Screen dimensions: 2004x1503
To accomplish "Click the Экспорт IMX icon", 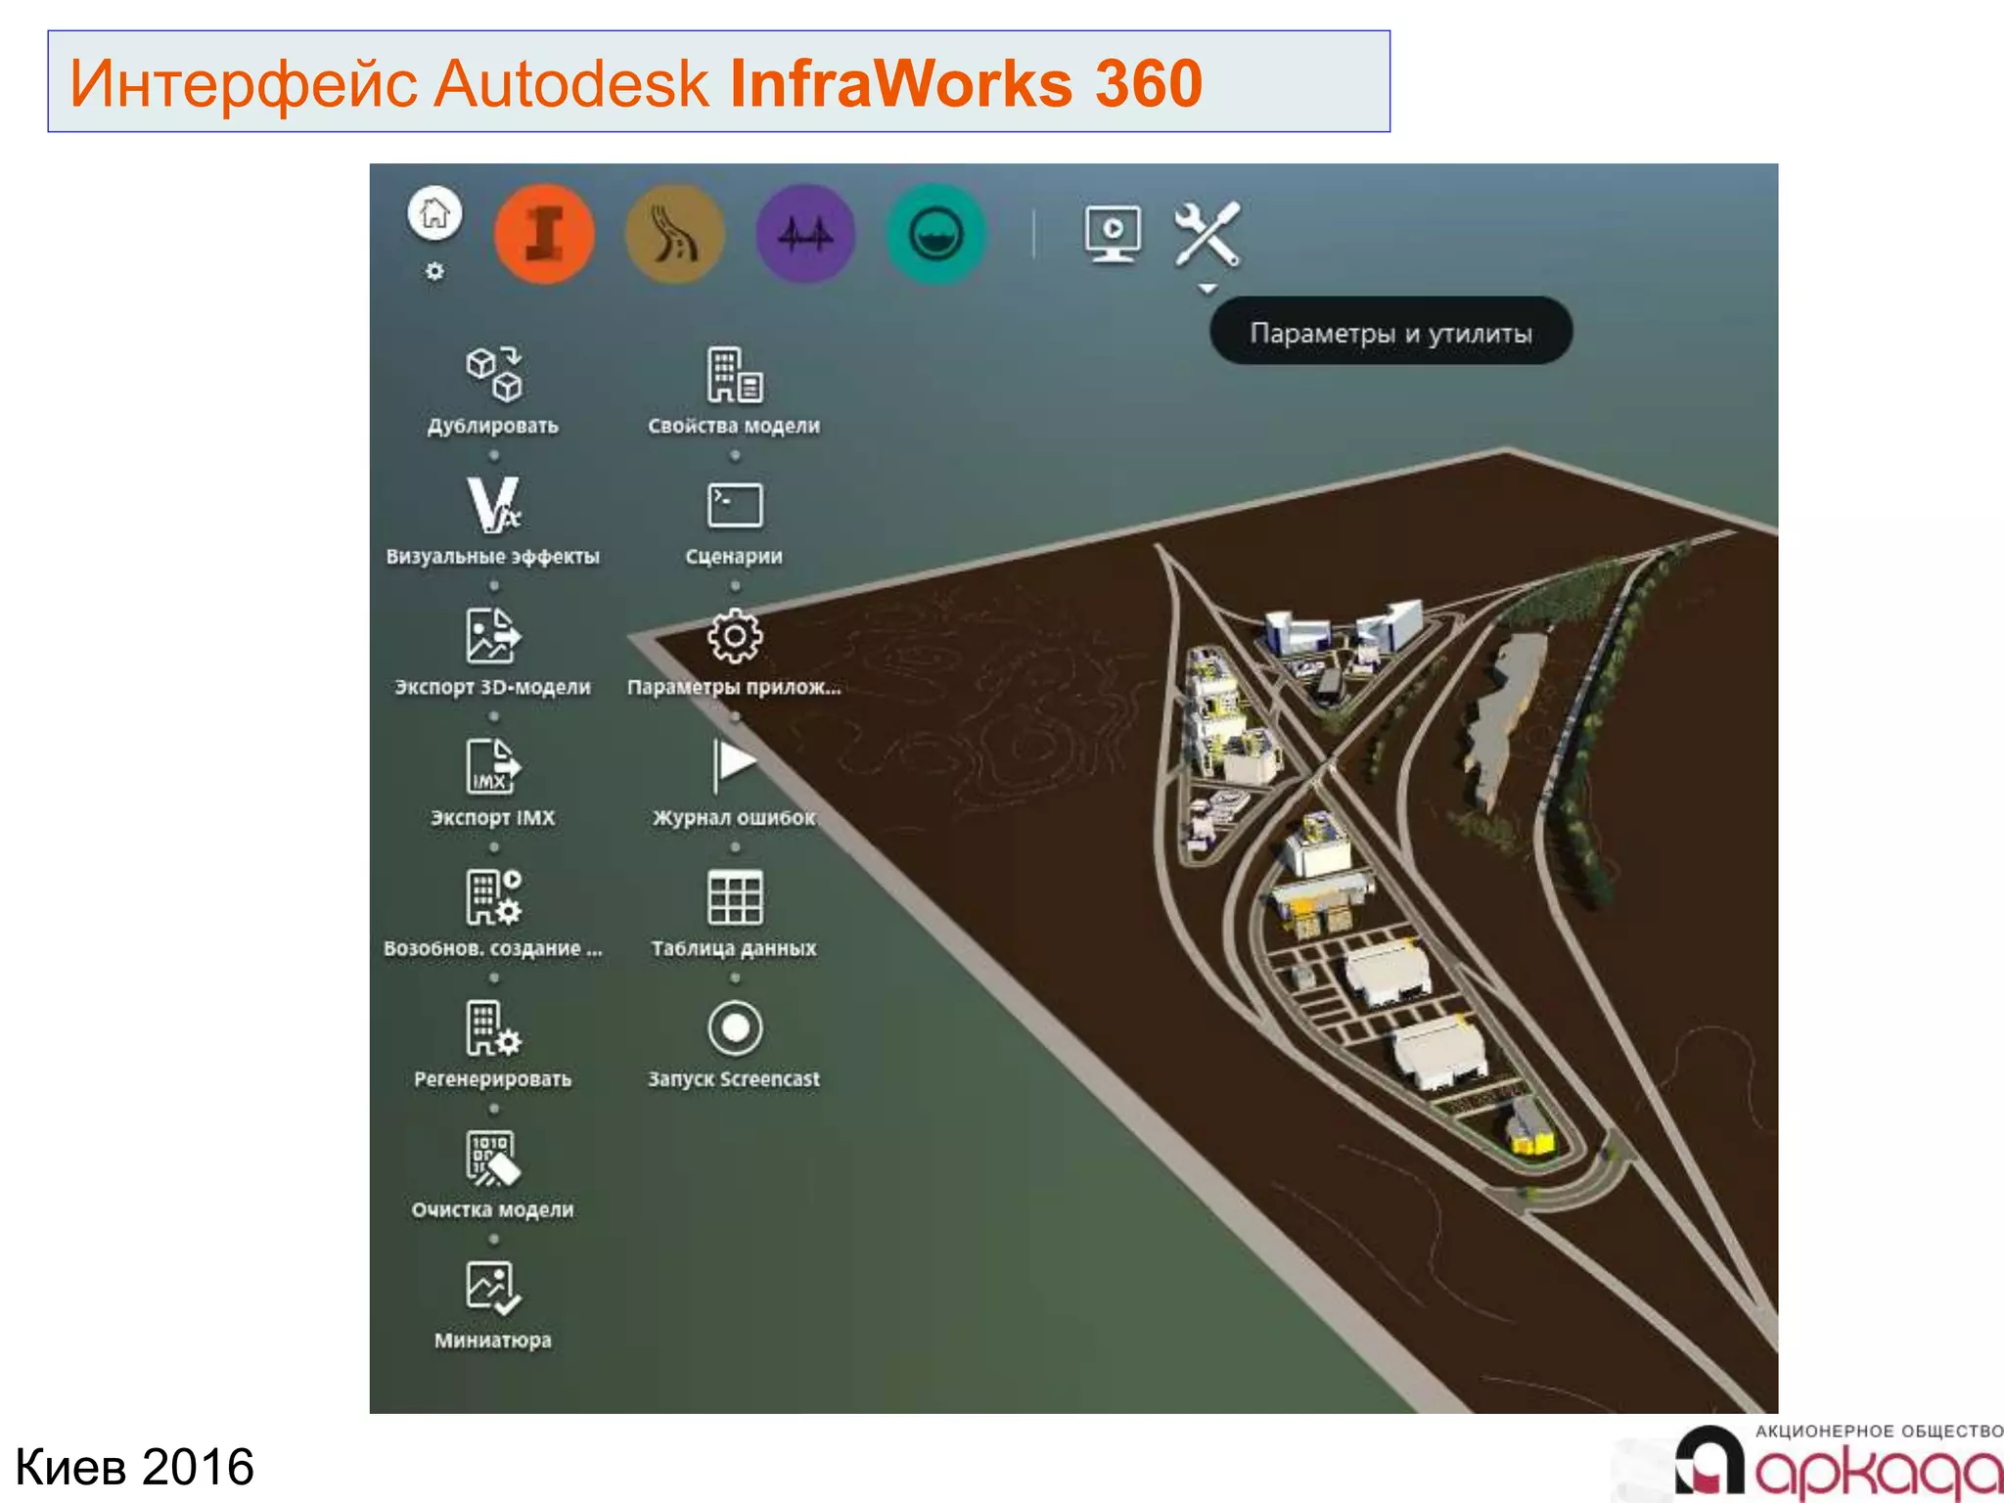I will click(493, 766).
